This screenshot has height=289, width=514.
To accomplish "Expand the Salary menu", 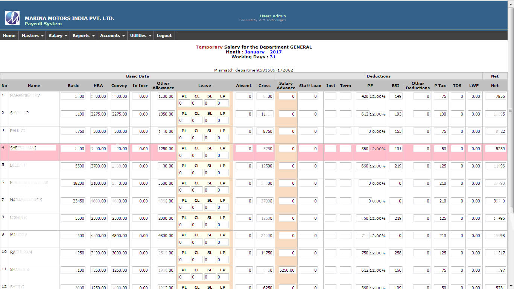I will coord(58,36).
